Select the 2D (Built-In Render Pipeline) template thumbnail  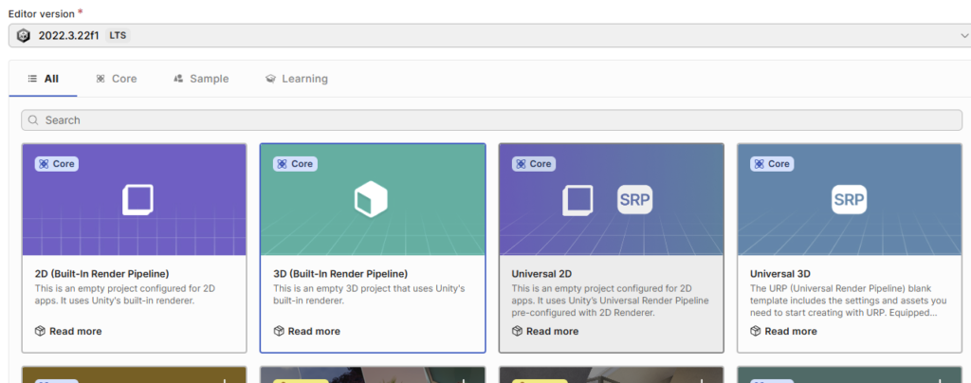[134, 200]
